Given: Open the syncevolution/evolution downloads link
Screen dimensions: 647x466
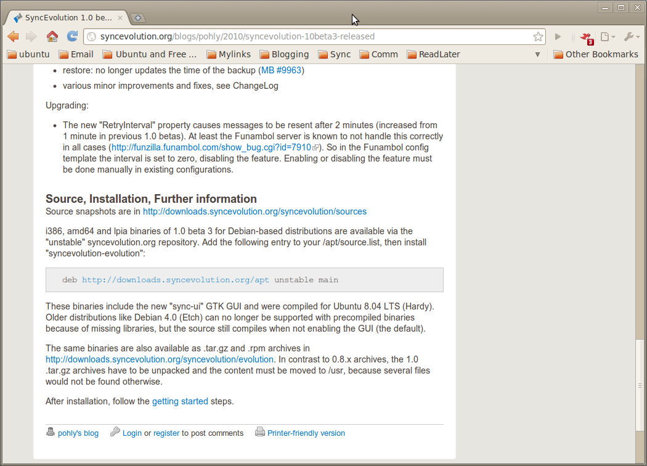Looking at the screenshot, I should 159,359.
